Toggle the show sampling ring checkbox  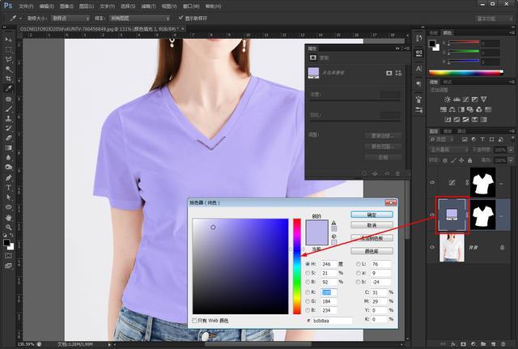(x=180, y=18)
